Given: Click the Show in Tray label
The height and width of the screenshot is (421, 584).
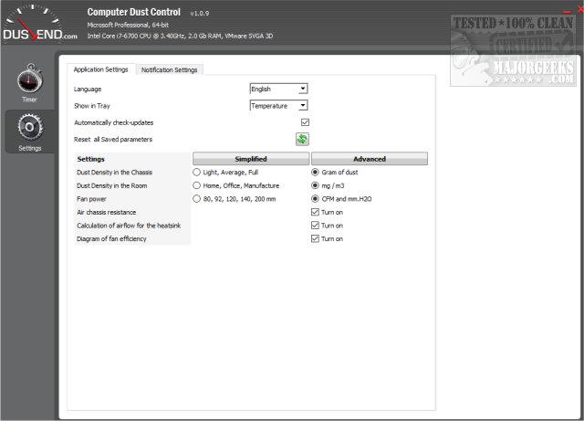Looking at the screenshot, I should (92, 106).
